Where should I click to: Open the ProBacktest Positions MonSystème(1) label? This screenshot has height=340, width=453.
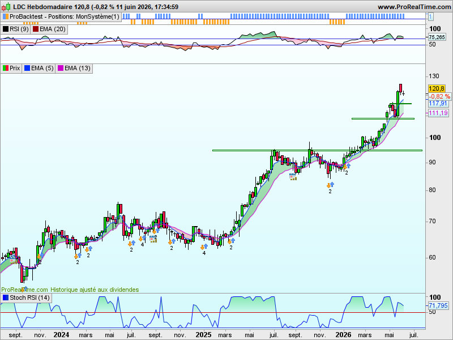(65, 17)
